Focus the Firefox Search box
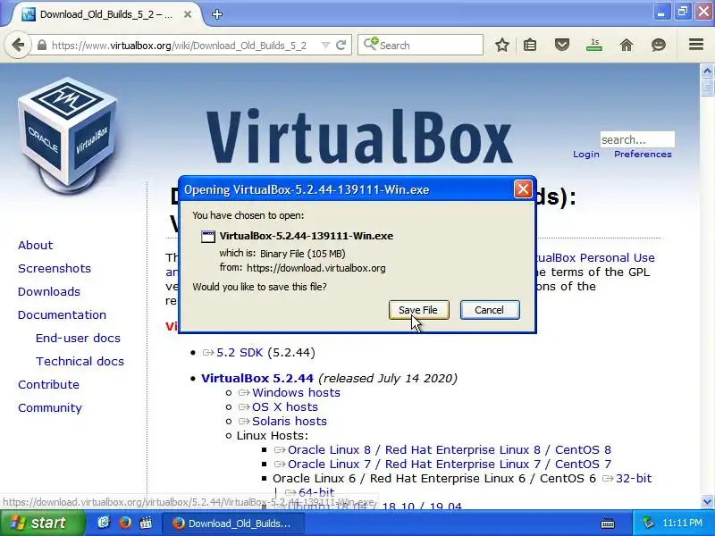Image resolution: width=715 pixels, height=536 pixels. tap(420, 46)
